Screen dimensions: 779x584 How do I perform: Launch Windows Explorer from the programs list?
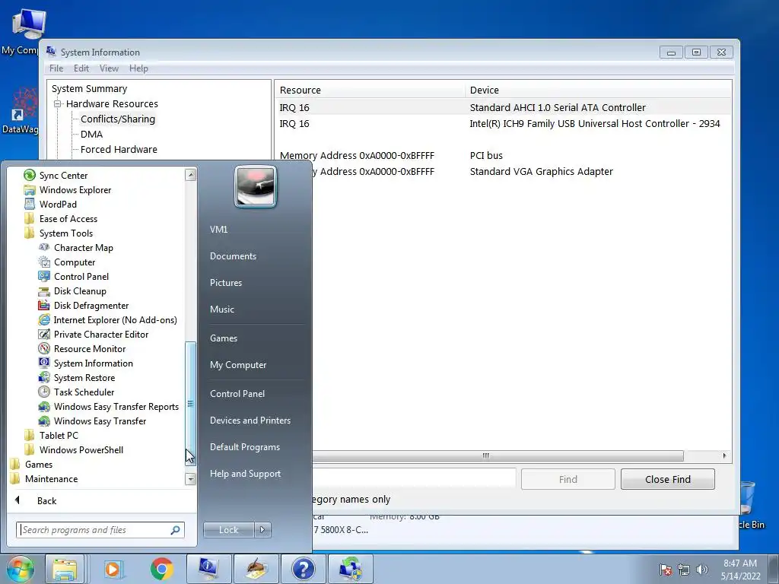tap(68, 189)
